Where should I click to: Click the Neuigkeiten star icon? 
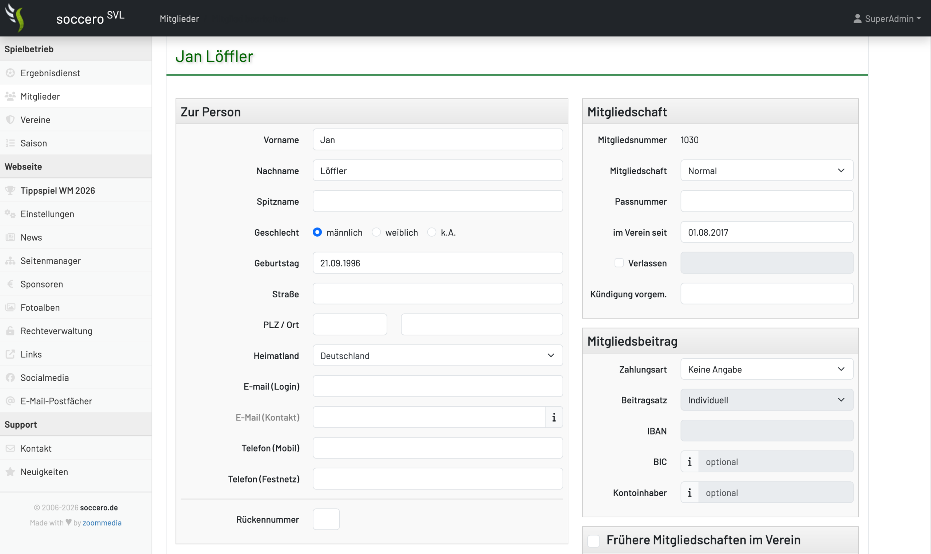click(x=10, y=472)
